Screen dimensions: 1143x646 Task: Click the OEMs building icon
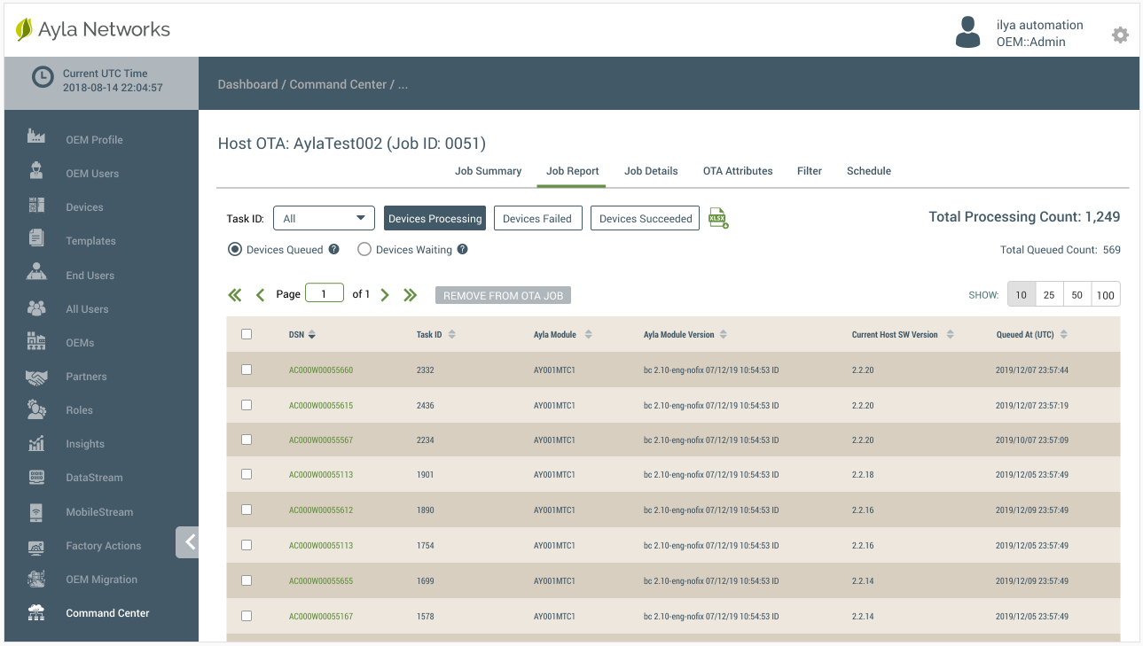[36, 341]
